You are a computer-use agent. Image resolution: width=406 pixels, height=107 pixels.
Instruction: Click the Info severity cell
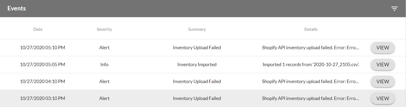coord(104,65)
